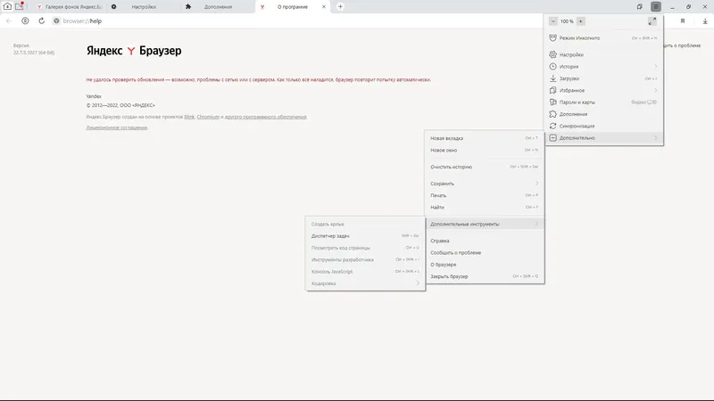Switch to the Дополнения tab

point(218,7)
